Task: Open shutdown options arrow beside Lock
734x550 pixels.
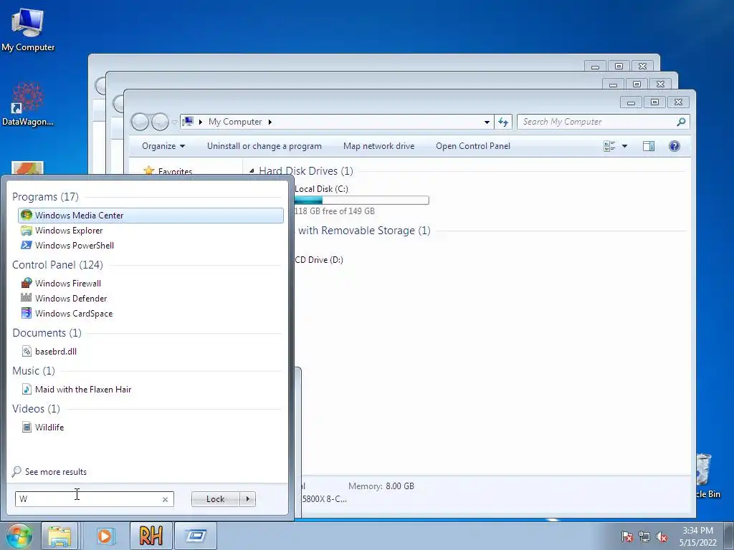Action: coord(247,499)
